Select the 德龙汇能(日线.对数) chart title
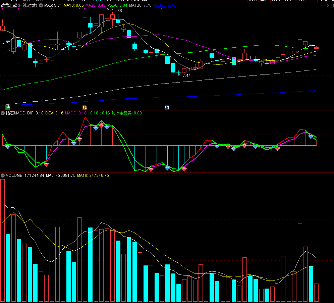 click(19, 5)
